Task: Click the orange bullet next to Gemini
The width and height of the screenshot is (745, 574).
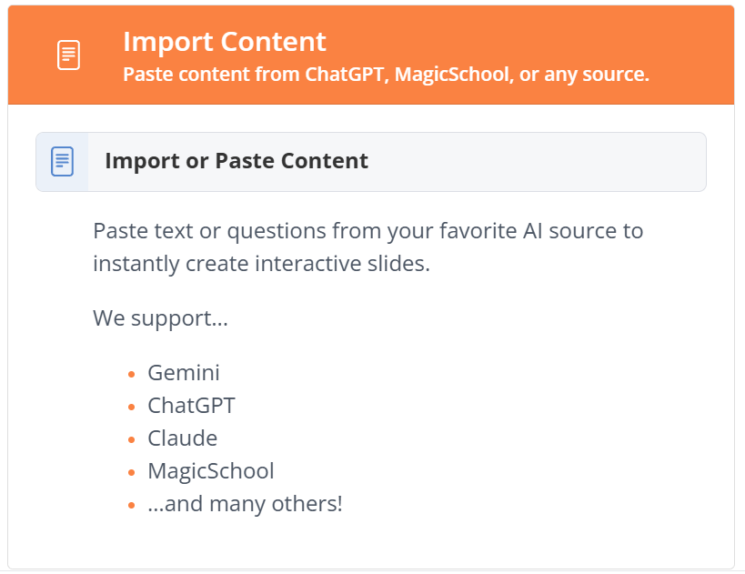Action: point(132,375)
